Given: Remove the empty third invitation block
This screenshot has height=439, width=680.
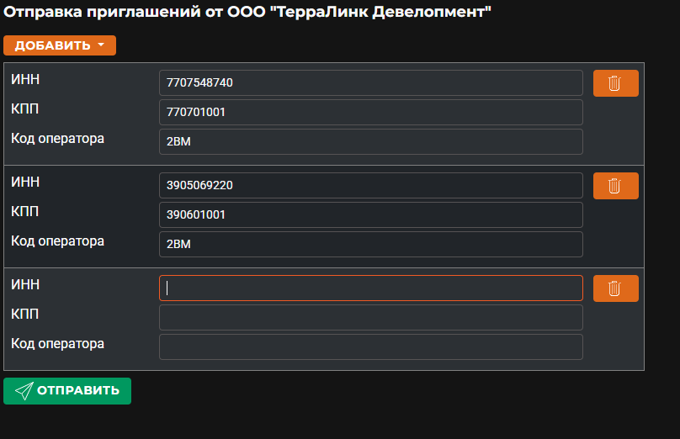Looking at the screenshot, I should [615, 288].
